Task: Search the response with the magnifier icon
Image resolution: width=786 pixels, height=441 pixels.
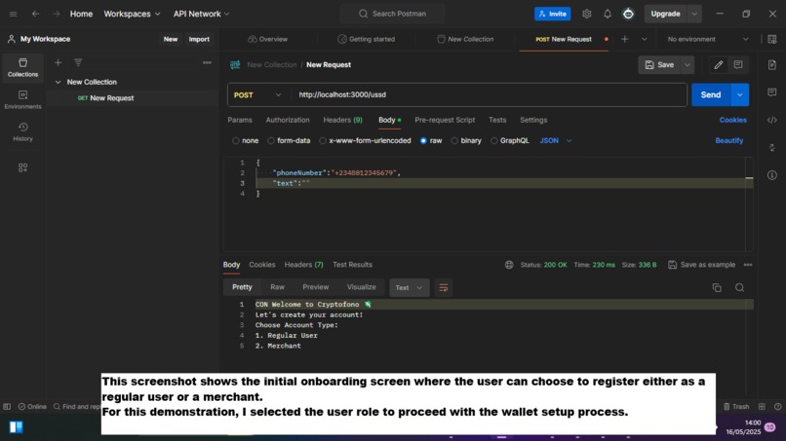Action: 739,287
